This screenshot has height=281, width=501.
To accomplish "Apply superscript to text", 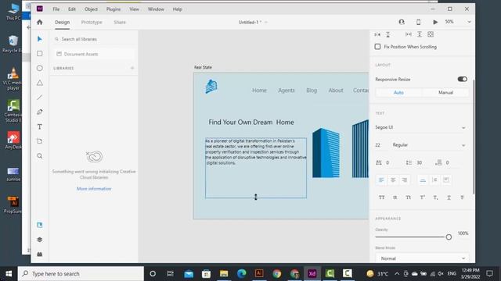I will (x=422, y=197).
